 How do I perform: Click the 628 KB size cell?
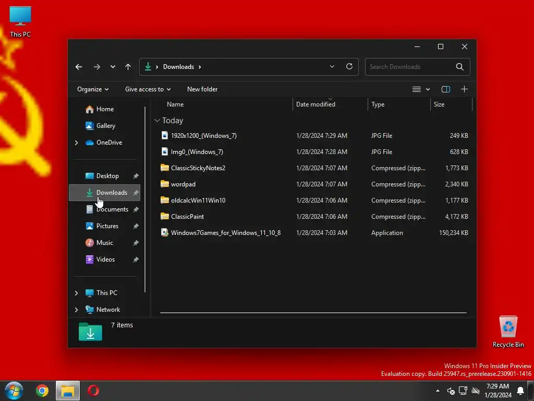coord(459,152)
